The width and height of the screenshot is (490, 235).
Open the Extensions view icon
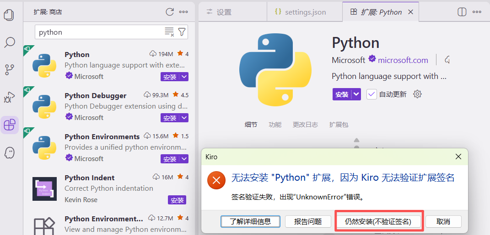[x=9, y=125]
